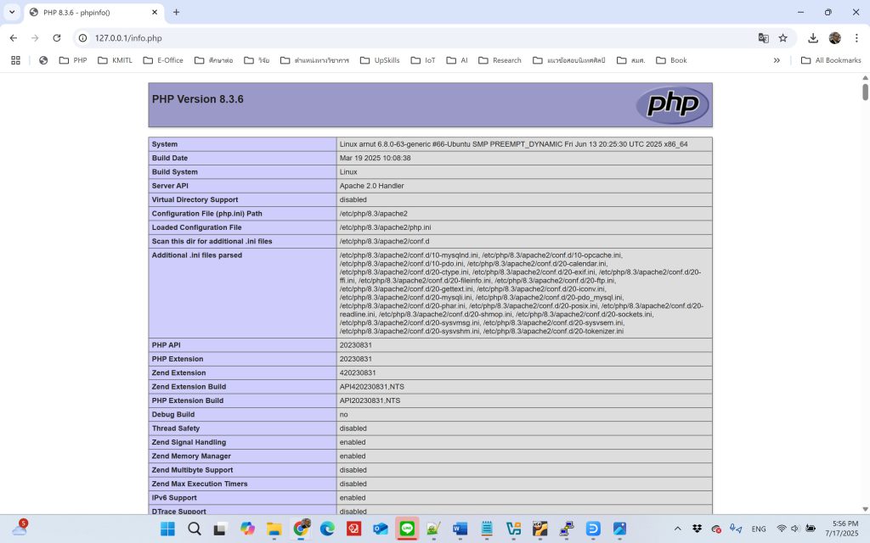The height and width of the screenshot is (543, 870).
Task: Bookmark this page with the star icon
Action: pyautogui.click(x=782, y=38)
